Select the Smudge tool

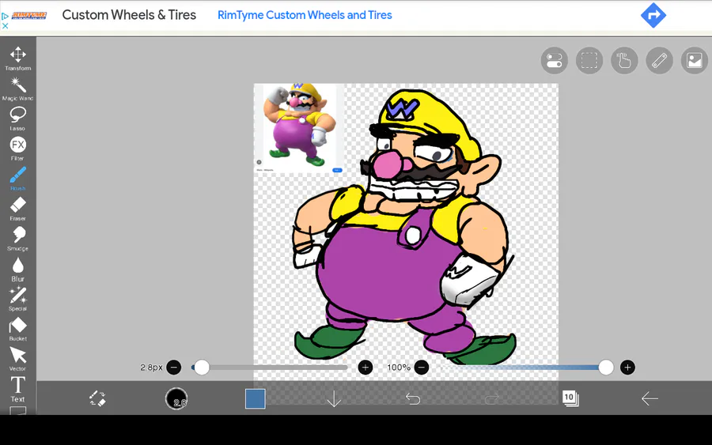[x=17, y=239]
